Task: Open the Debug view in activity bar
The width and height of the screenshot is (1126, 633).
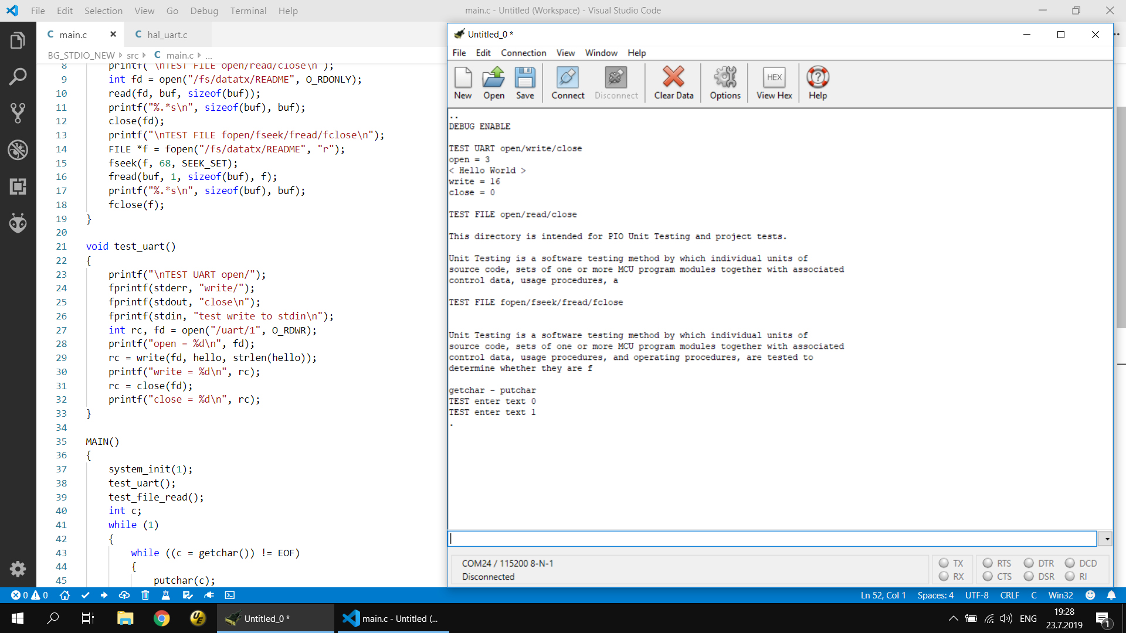Action: pos(18,150)
